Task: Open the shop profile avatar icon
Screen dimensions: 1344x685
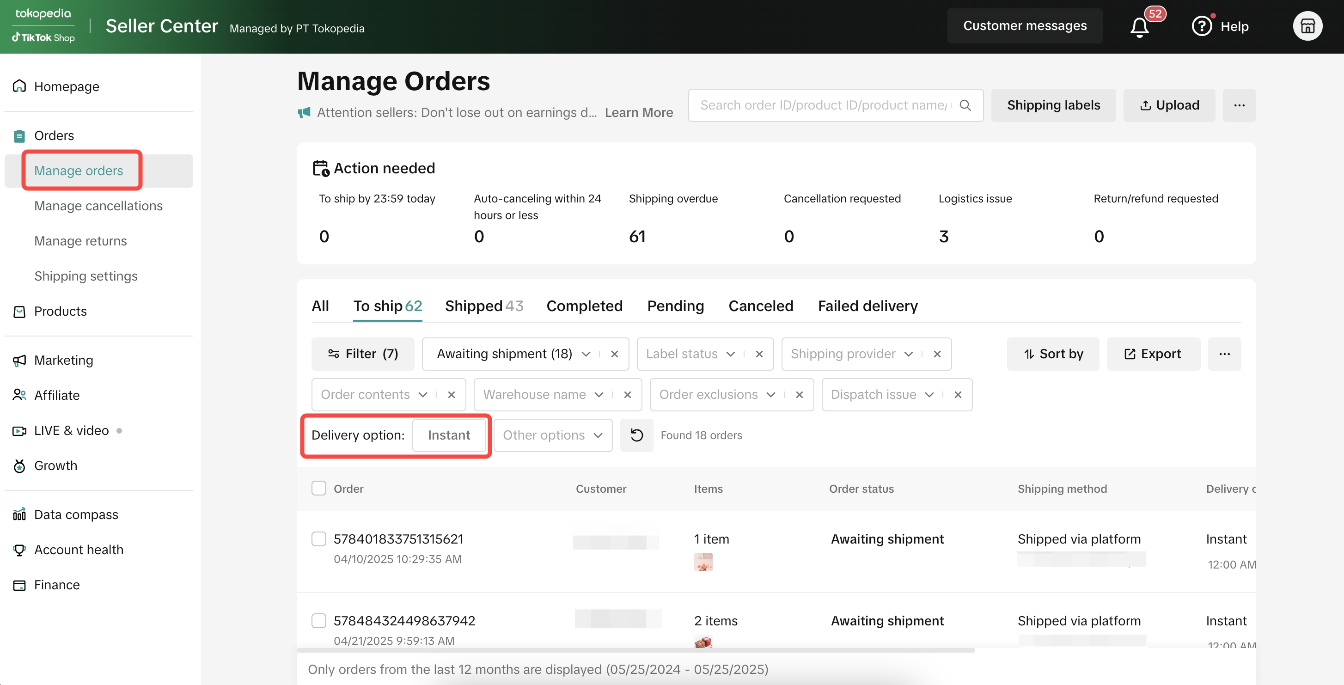Action: tap(1307, 26)
